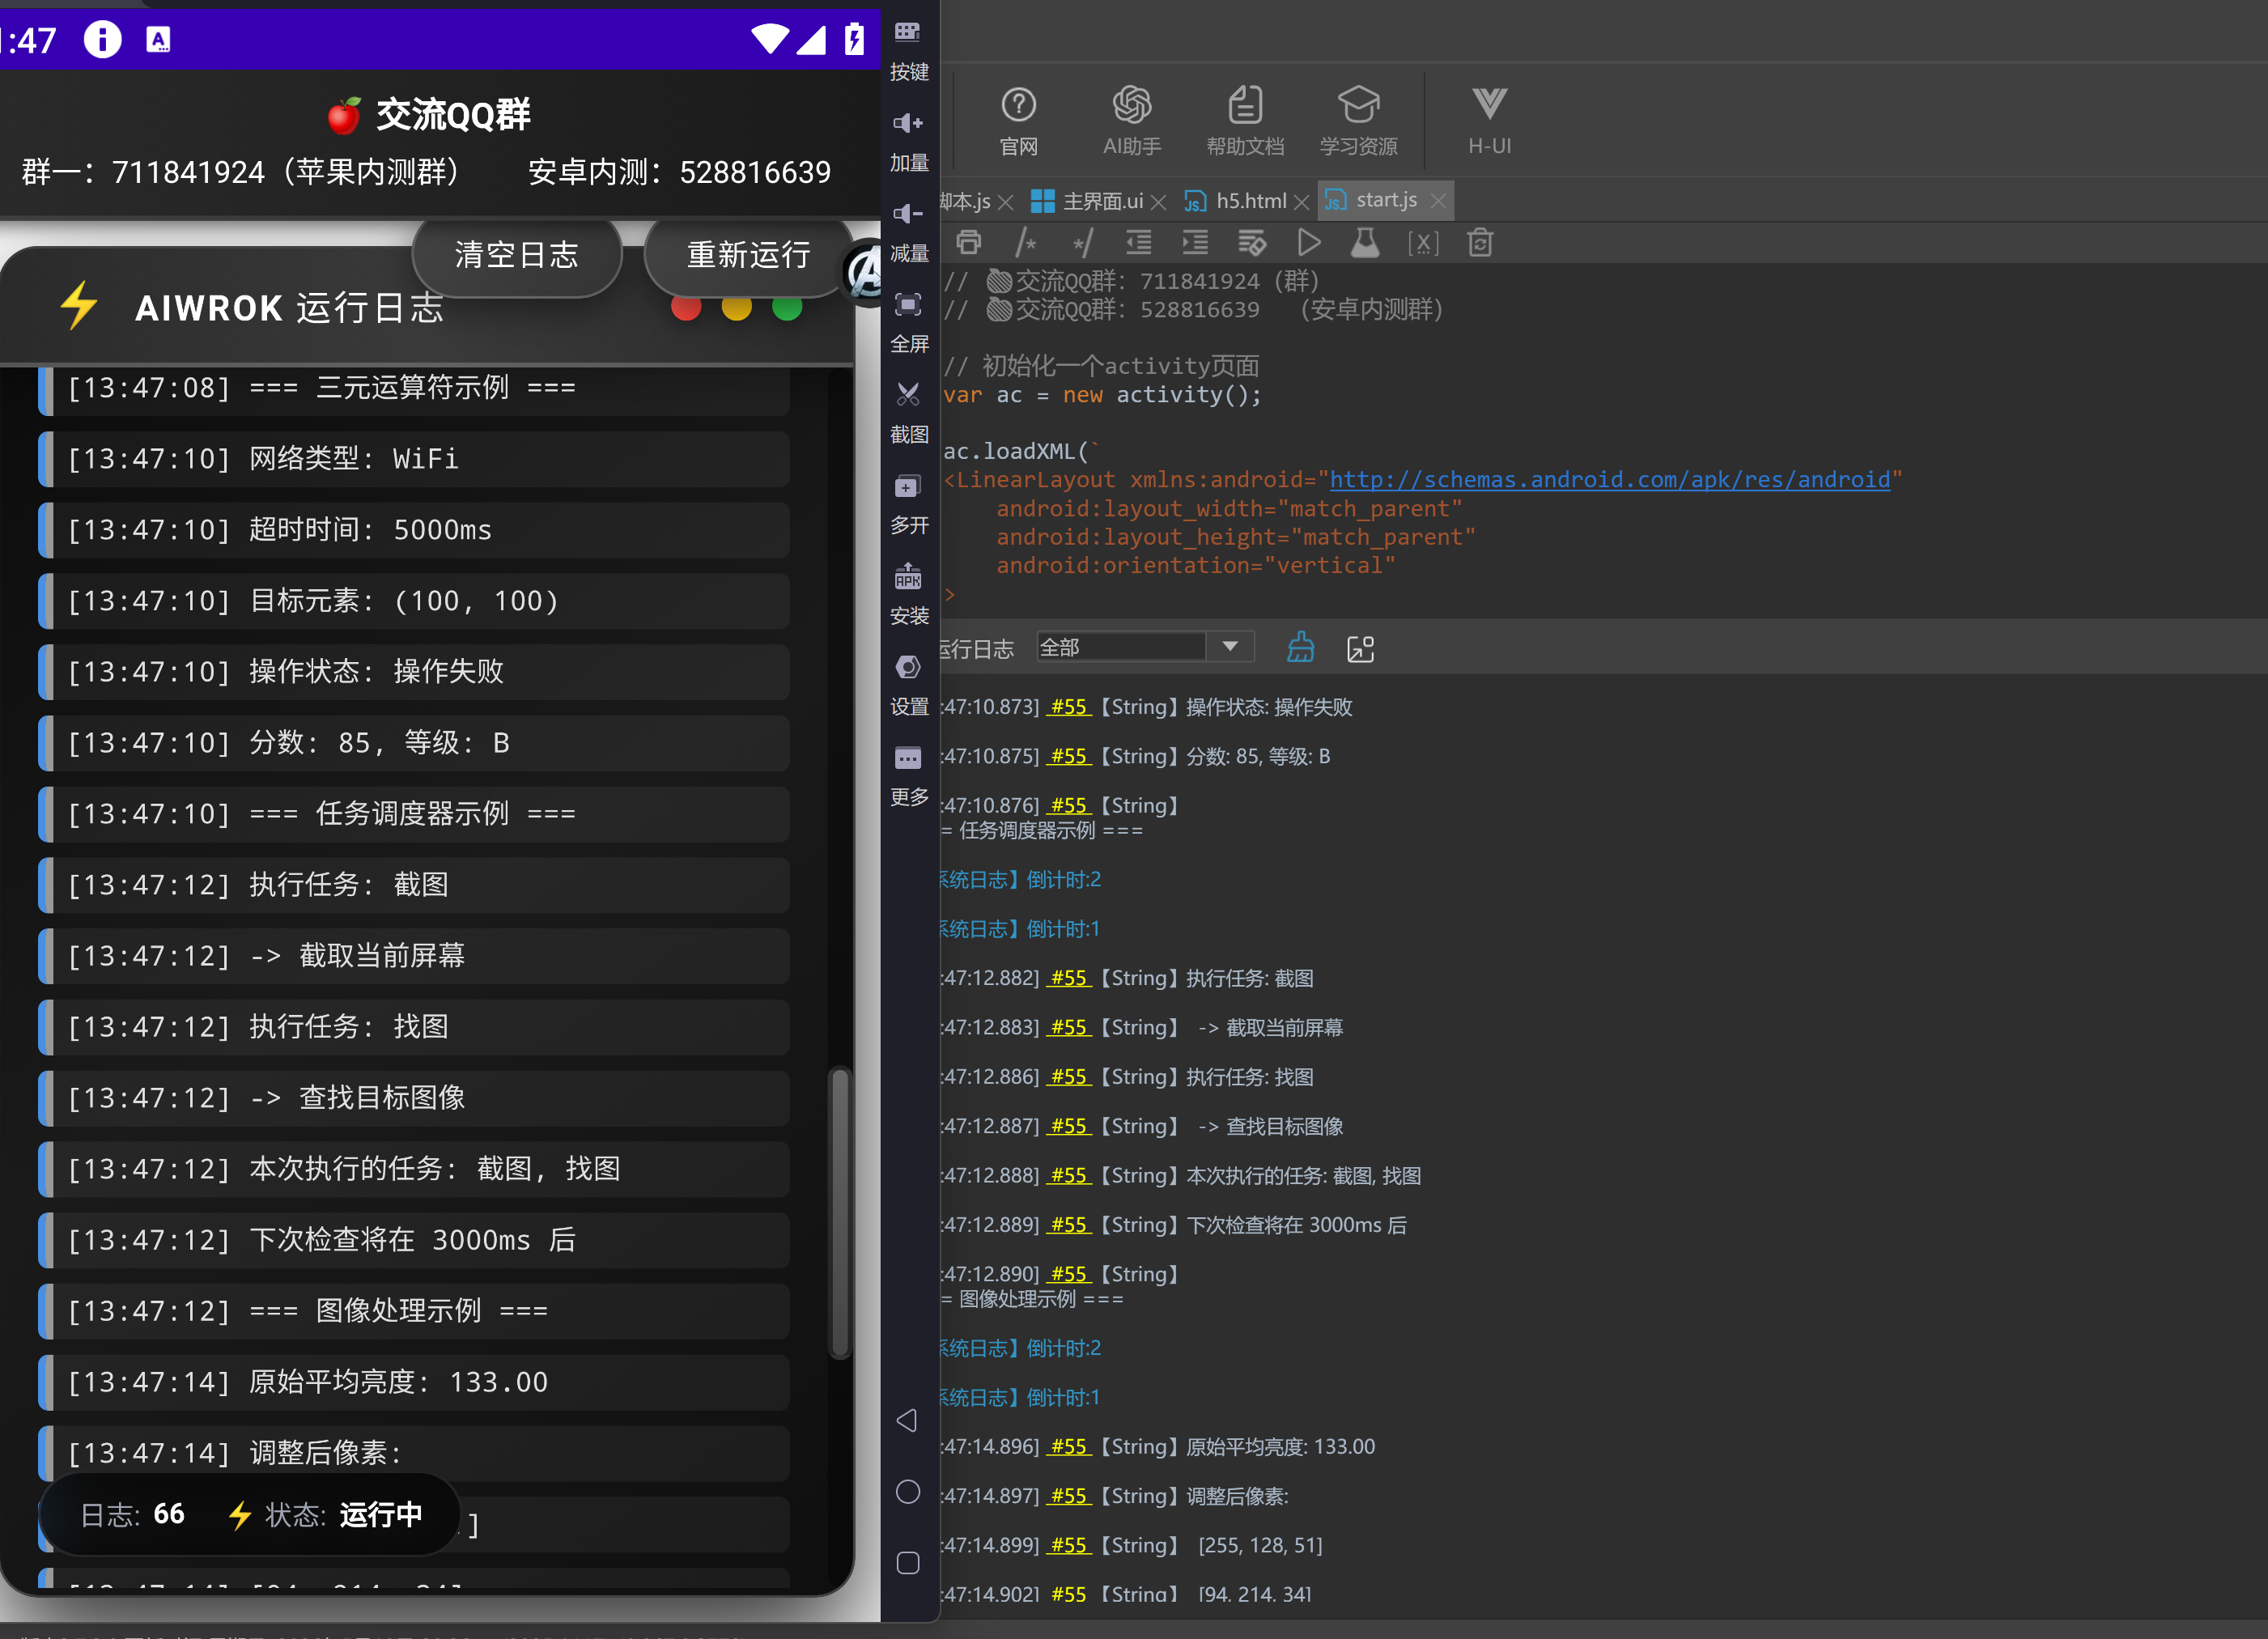This screenshot has height=1639, width=2268.
Task: Open emulator 设置 settings
Action: tap(908, 685)
